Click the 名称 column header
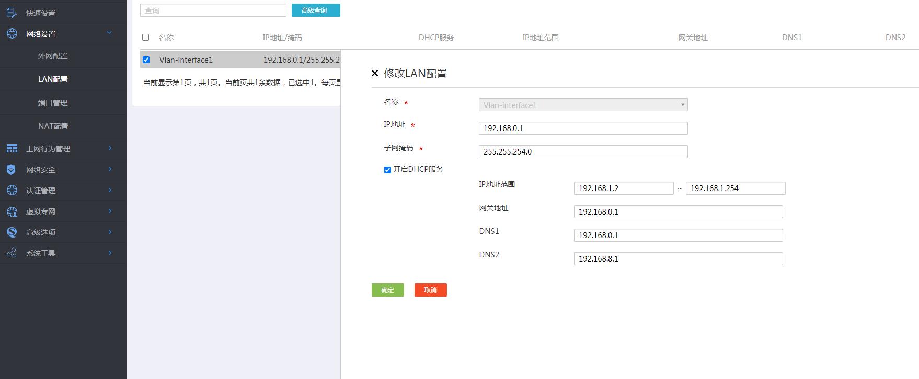 [166, 38]
